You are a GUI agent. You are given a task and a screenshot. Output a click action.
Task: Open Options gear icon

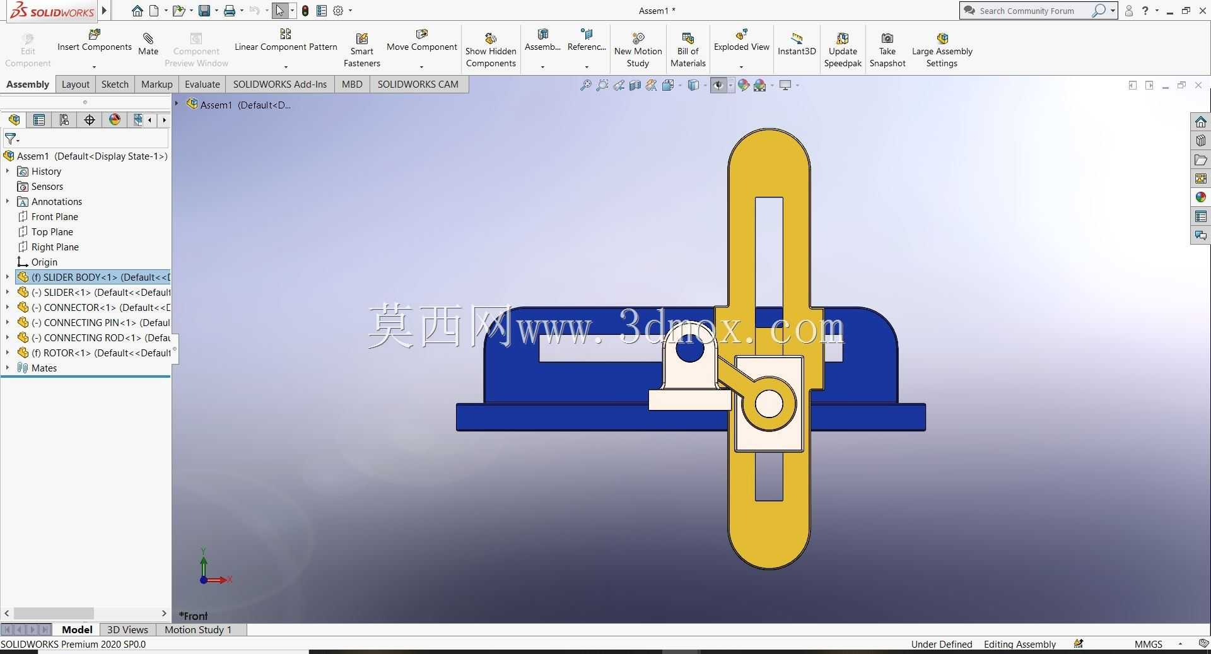[338, 11]
